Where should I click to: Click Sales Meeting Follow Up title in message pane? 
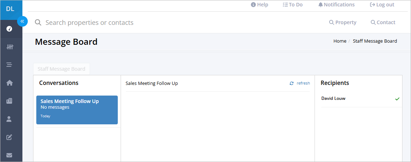(152, 83)
